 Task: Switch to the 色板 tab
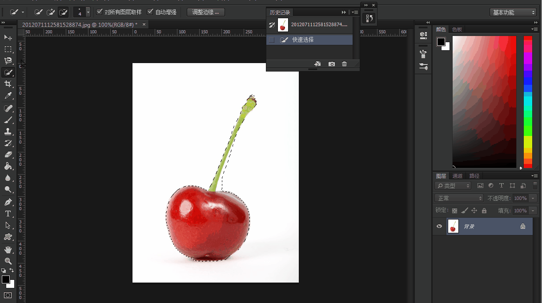tap(457, 29)
